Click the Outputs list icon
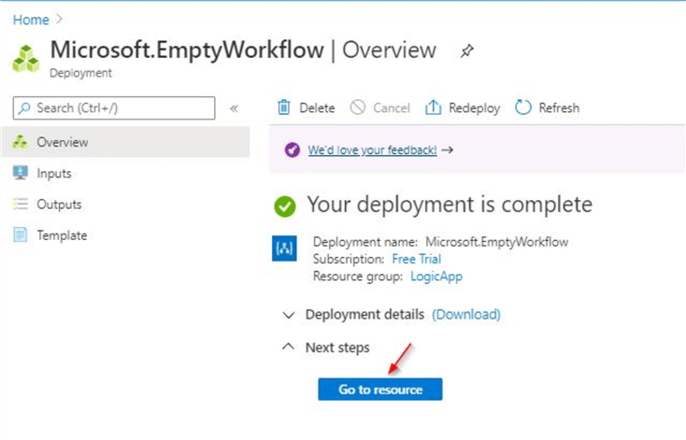The height and width of the screenshot is (440, 686). tap(21, 204)
